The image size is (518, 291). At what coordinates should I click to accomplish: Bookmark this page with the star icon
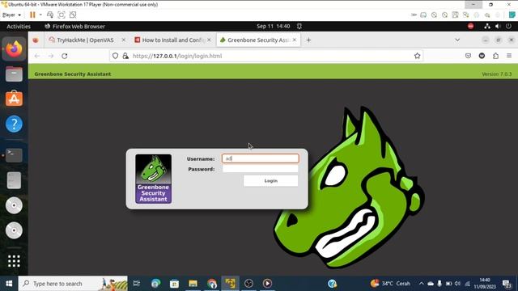click(418, 56)
